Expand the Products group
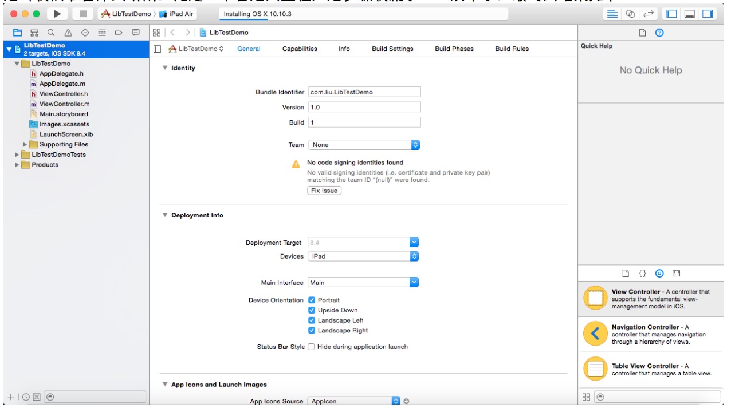The image size is (731, 408). pyautogui.click(x=17, y=165)
